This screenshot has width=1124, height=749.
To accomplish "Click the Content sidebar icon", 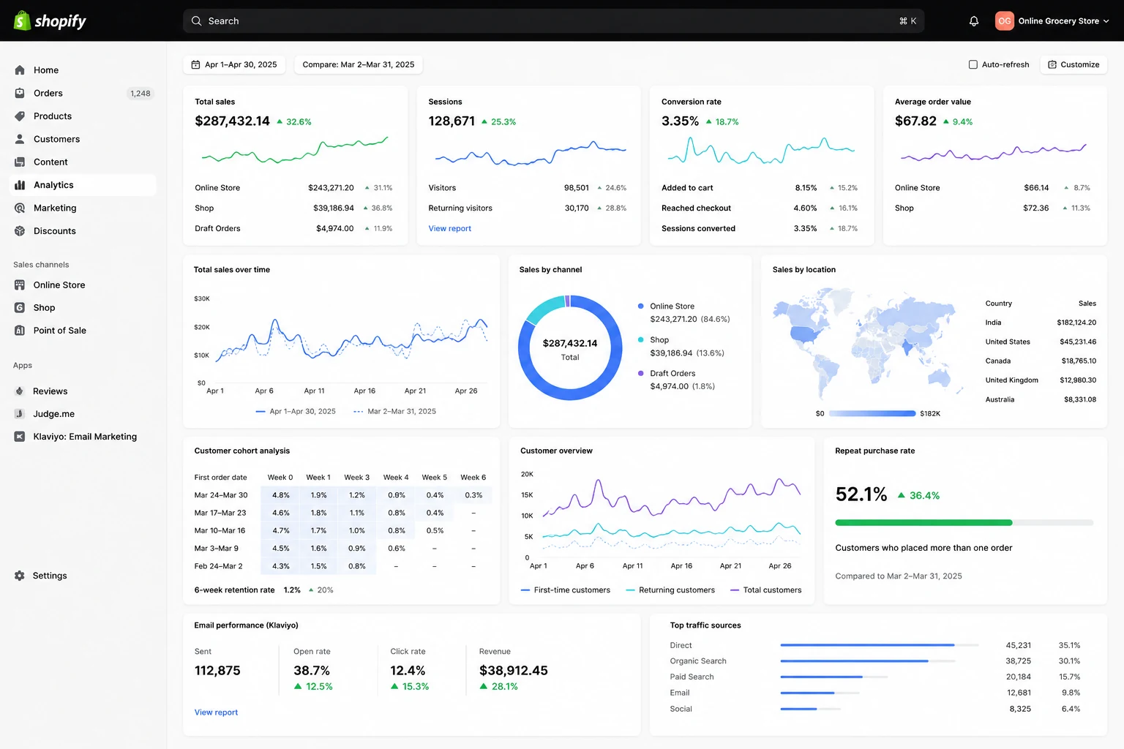I will [20, 162].
